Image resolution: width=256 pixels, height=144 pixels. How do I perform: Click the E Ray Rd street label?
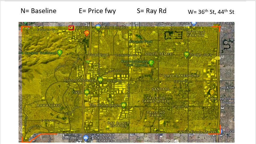click(x=37, y=135)
